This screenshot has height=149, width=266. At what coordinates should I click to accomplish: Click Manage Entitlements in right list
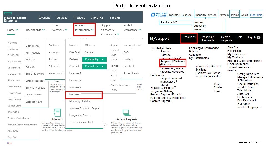click(x=250, y=77)
